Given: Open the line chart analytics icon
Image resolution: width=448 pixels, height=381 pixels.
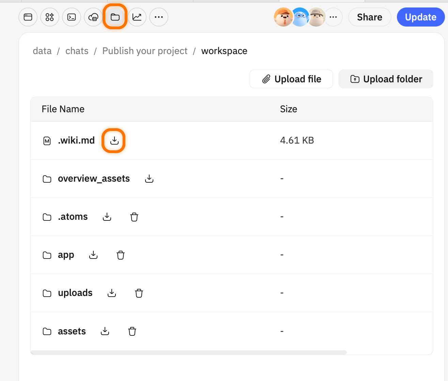Looking at the screenshot, I should tap(137, 17).
